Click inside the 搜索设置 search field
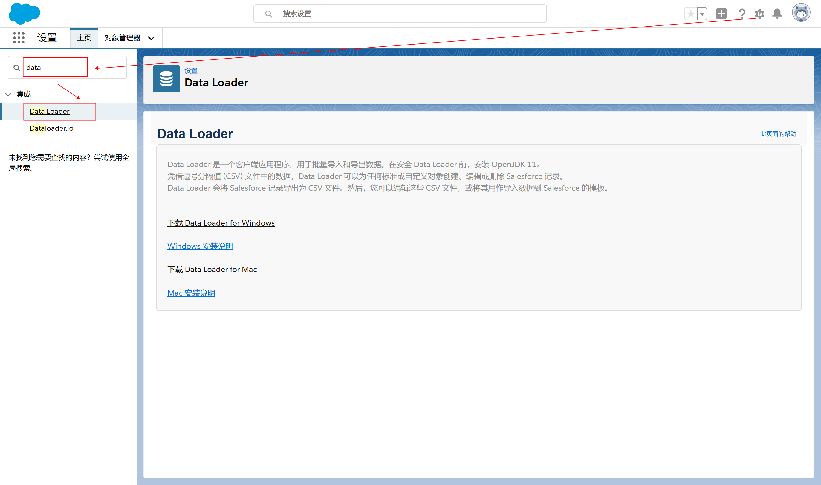Image resolution: width=821 pixels, height=485 pixels. pos(360,14)
